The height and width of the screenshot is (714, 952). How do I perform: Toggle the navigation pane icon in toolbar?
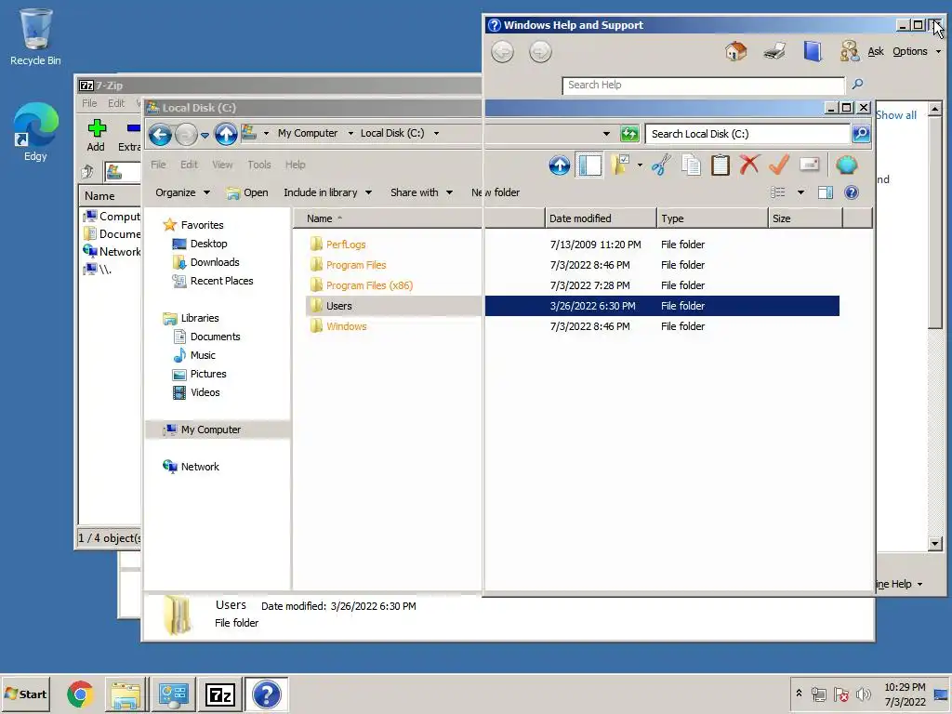[x=589, y=165]
